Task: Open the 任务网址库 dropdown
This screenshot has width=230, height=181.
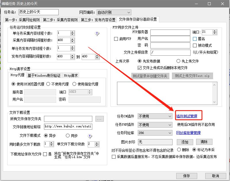Action: [155, 133]
